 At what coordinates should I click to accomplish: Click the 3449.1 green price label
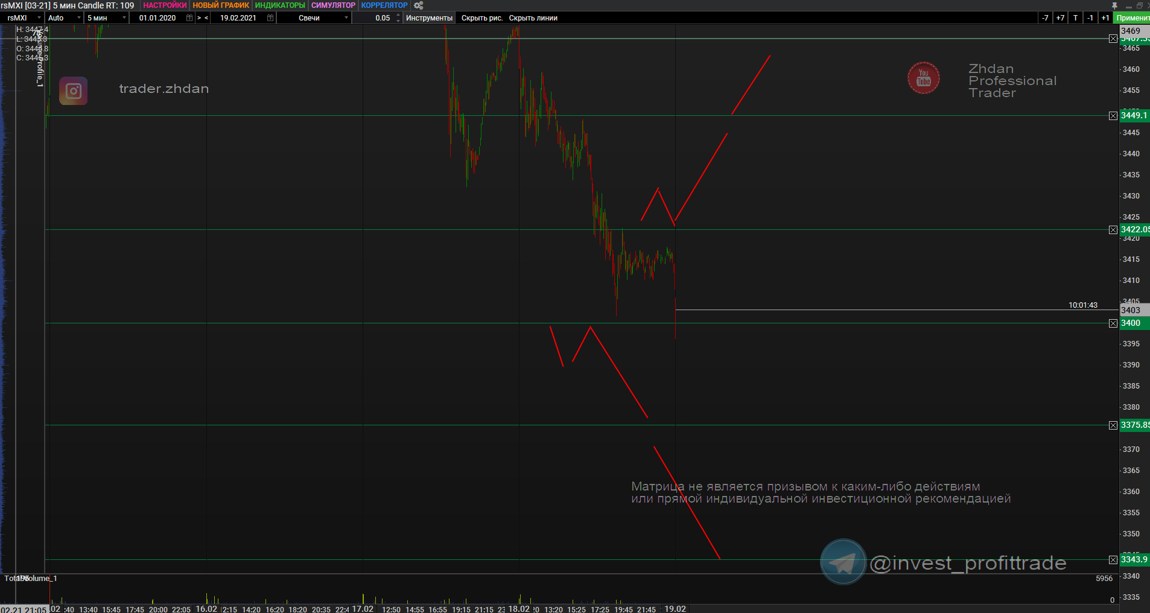coord(1134,116)
